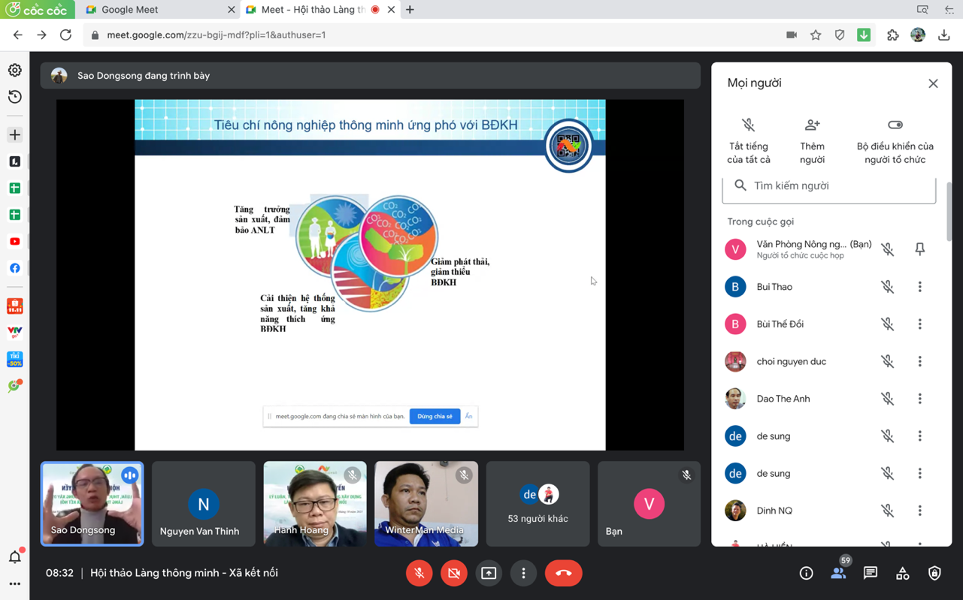Mute Dinh NQ's microphone icon

888,511
